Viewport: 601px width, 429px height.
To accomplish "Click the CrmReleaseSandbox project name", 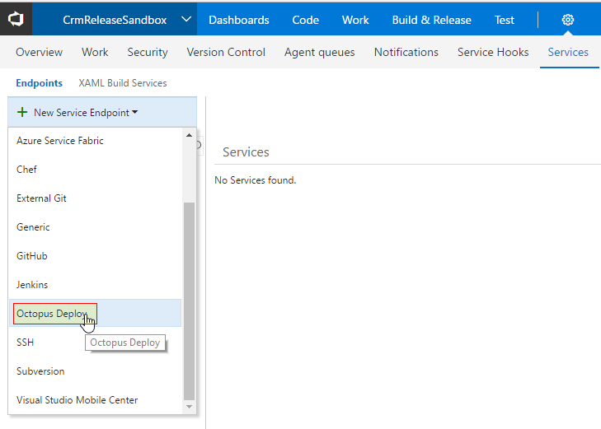I will [115, 20].
